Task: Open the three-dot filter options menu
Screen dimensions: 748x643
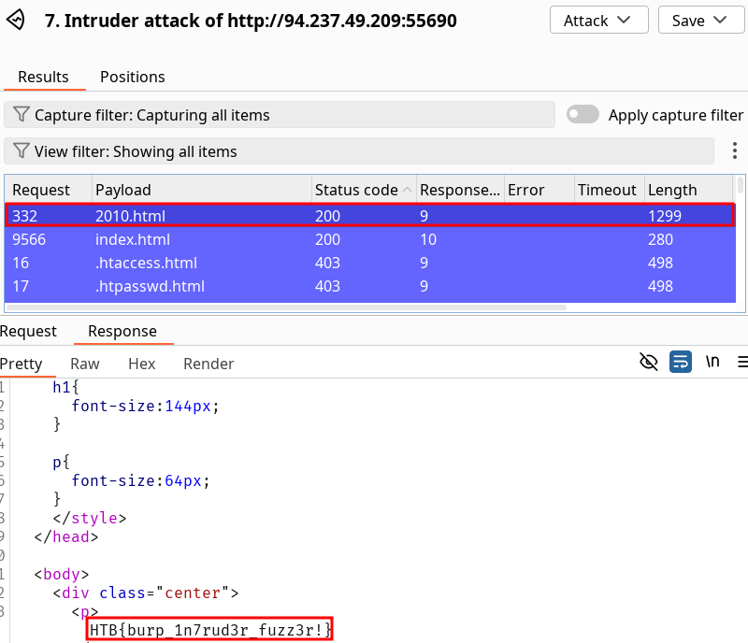Action: pos(735,151)
